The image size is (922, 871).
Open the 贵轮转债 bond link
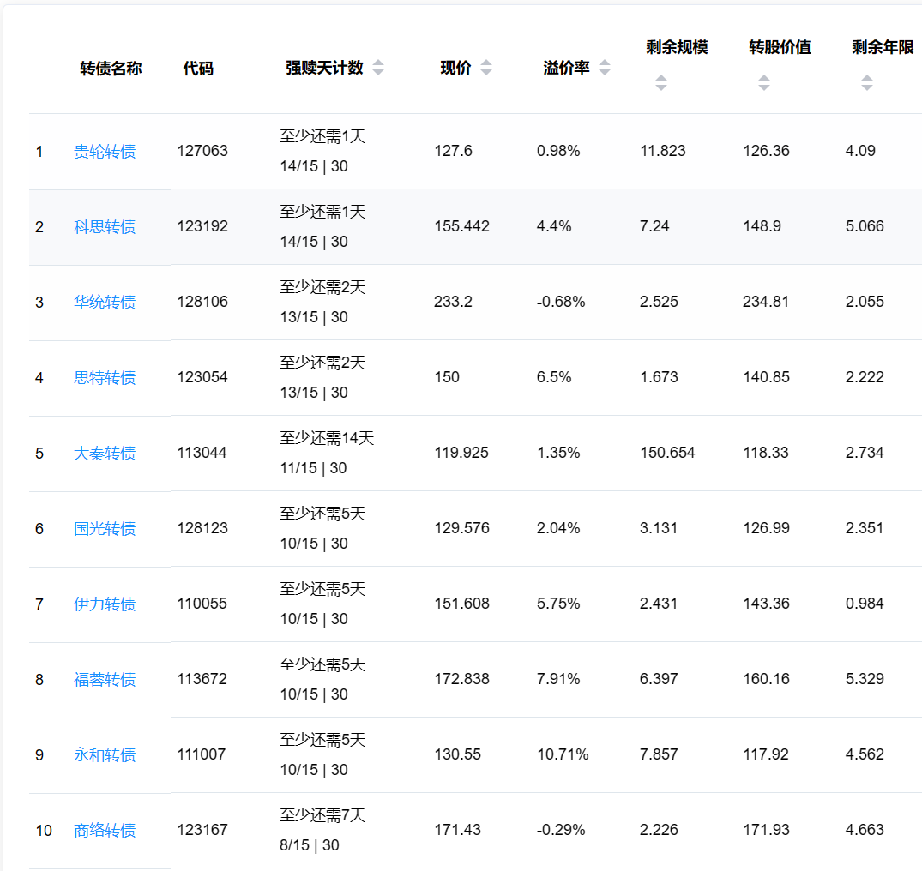[x=105, y=152]
